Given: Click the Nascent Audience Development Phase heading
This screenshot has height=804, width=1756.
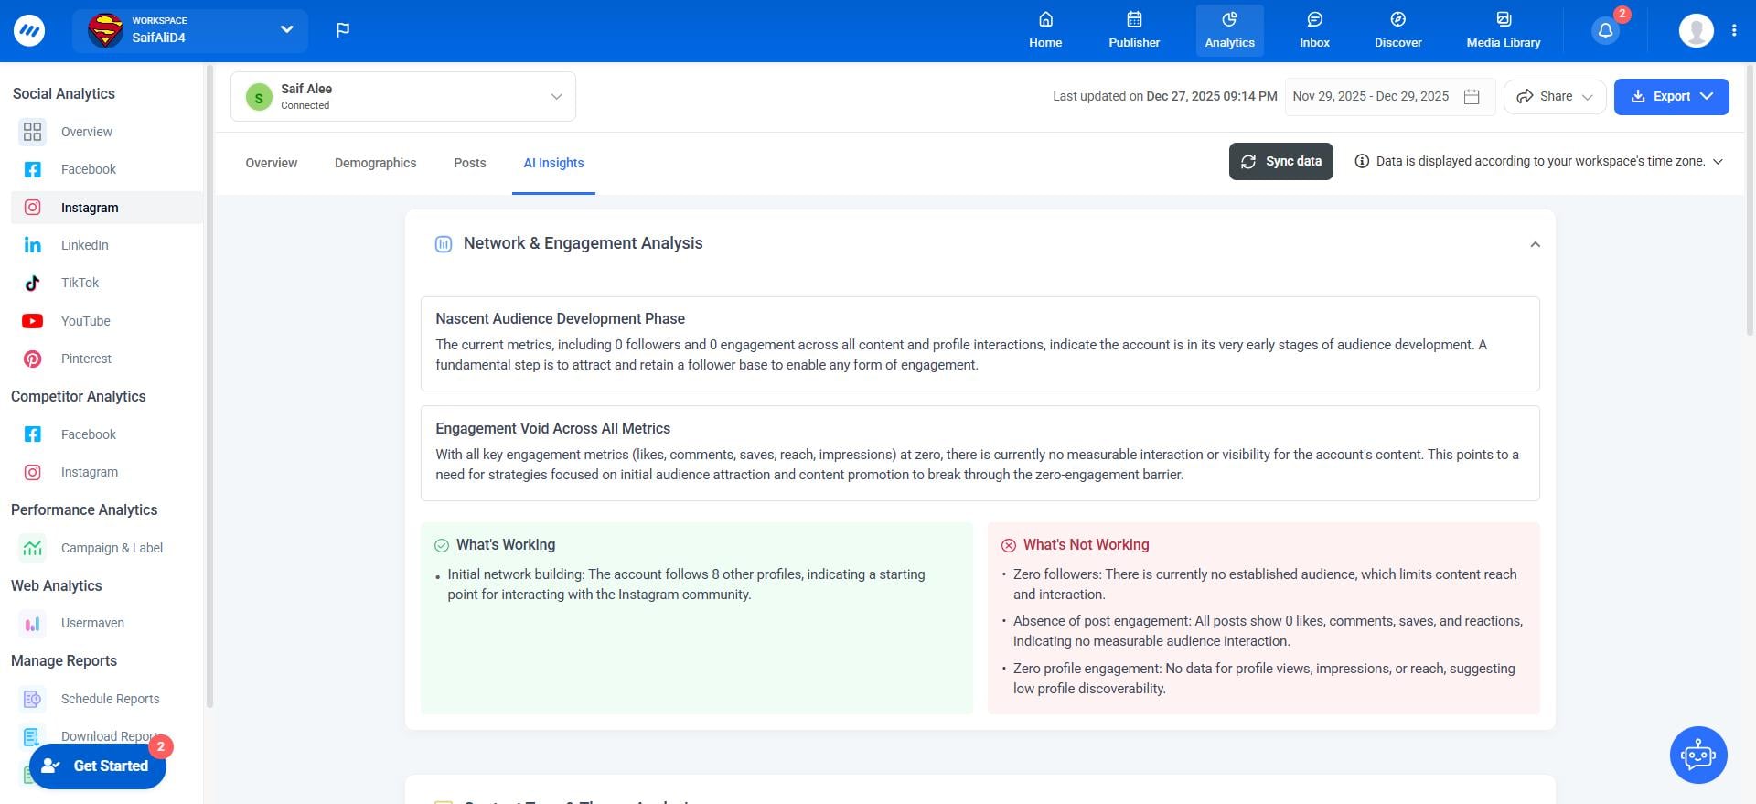Looking at the screenshot, I should [x=560, y=318].
